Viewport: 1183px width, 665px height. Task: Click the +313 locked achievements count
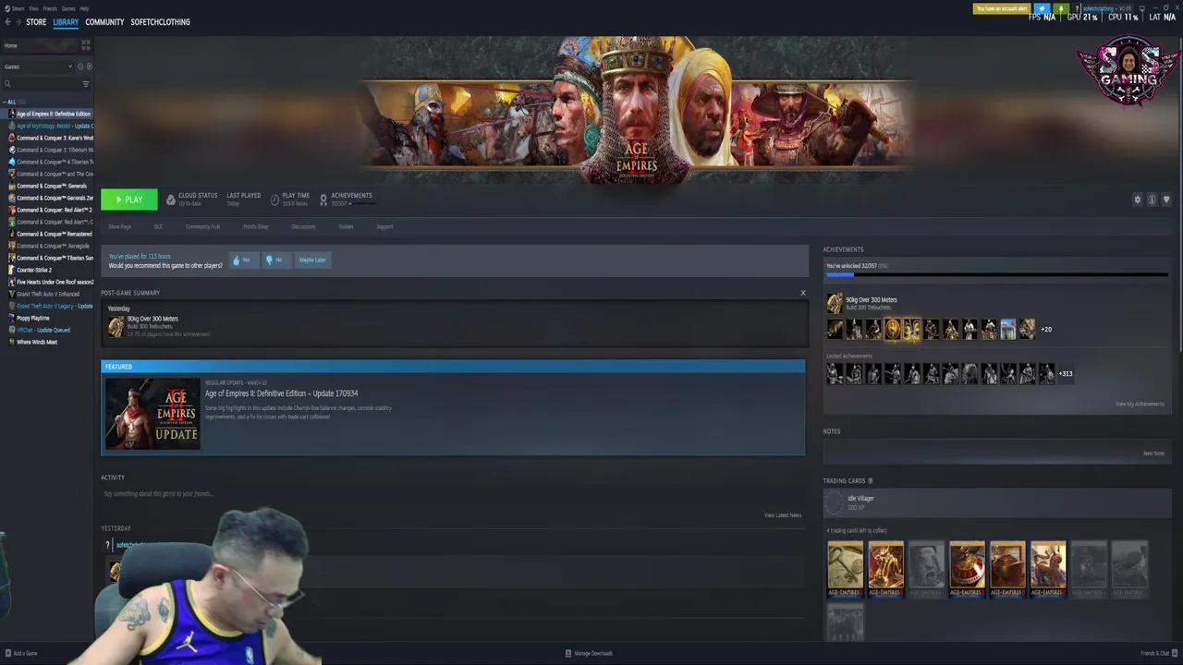1065,373
